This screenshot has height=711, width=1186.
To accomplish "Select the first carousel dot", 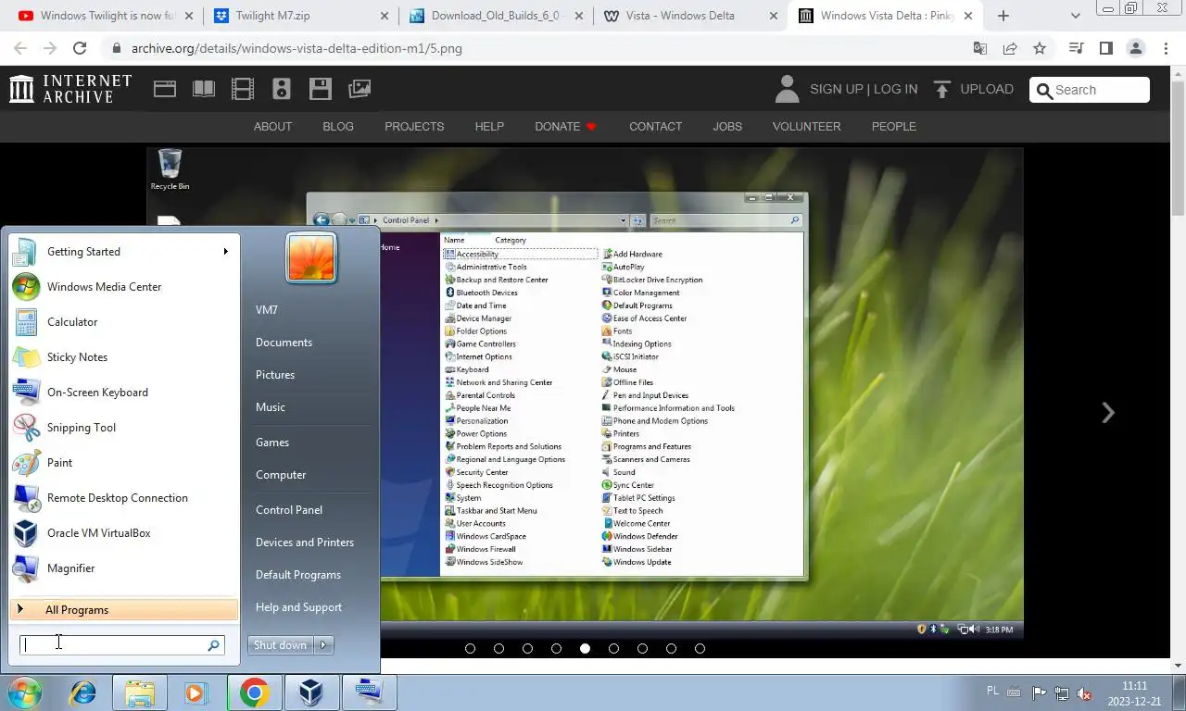I will pos(470,649).
